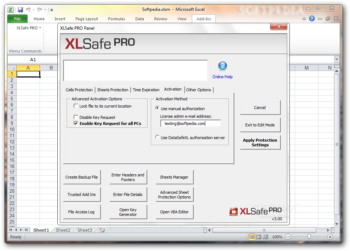The width and height of the screenshot is (350, 251).
Task: Expand the formula bar chevron
Action: pyautogui.click(x=337, y=59)
